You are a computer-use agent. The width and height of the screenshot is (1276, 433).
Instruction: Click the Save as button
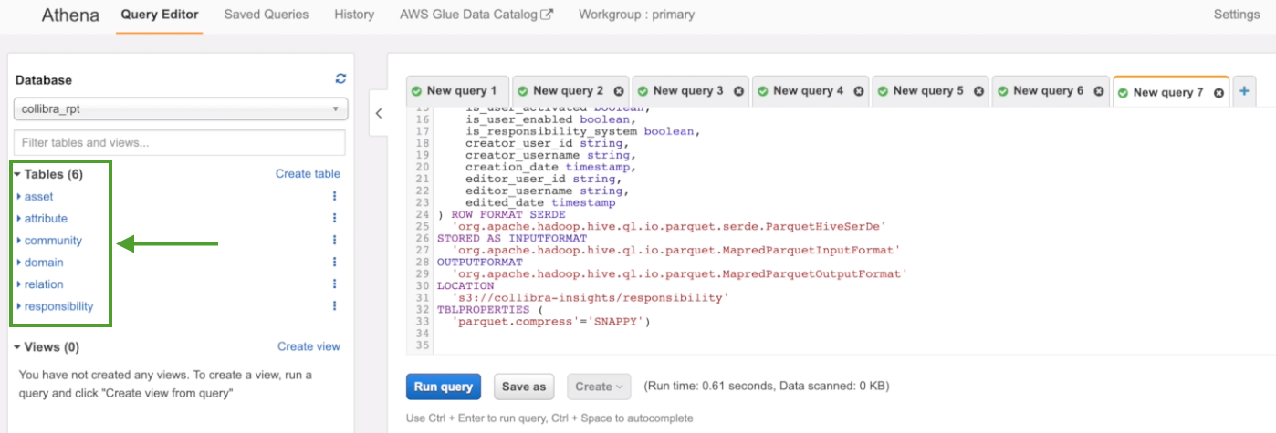pyautogui.click(x=525, y=387)
